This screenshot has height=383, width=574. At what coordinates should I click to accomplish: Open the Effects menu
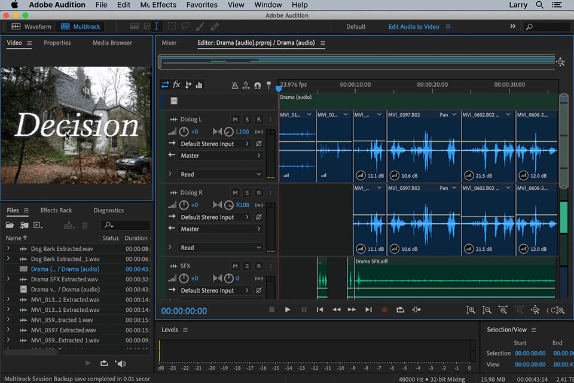point(164,5)
